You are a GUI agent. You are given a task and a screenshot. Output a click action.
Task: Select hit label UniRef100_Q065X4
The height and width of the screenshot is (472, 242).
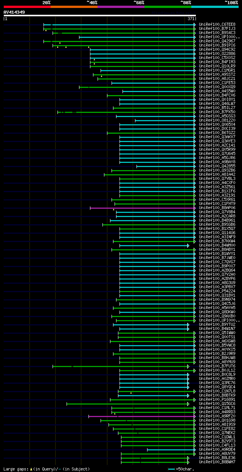pyautogui.click(x=217, y=124)
